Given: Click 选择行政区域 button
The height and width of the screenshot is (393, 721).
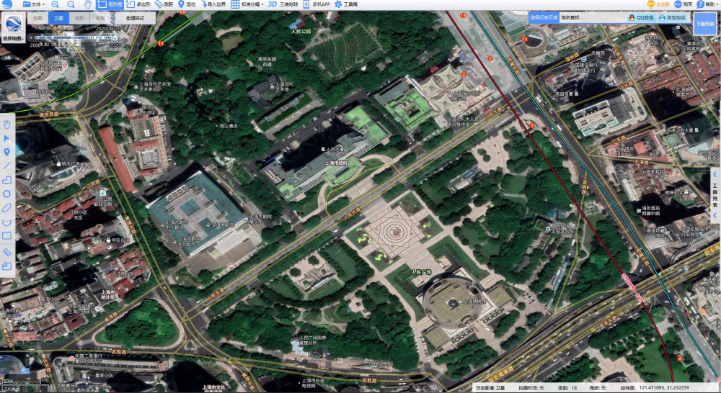Looking at the screenshot, I should pos(544,17).
